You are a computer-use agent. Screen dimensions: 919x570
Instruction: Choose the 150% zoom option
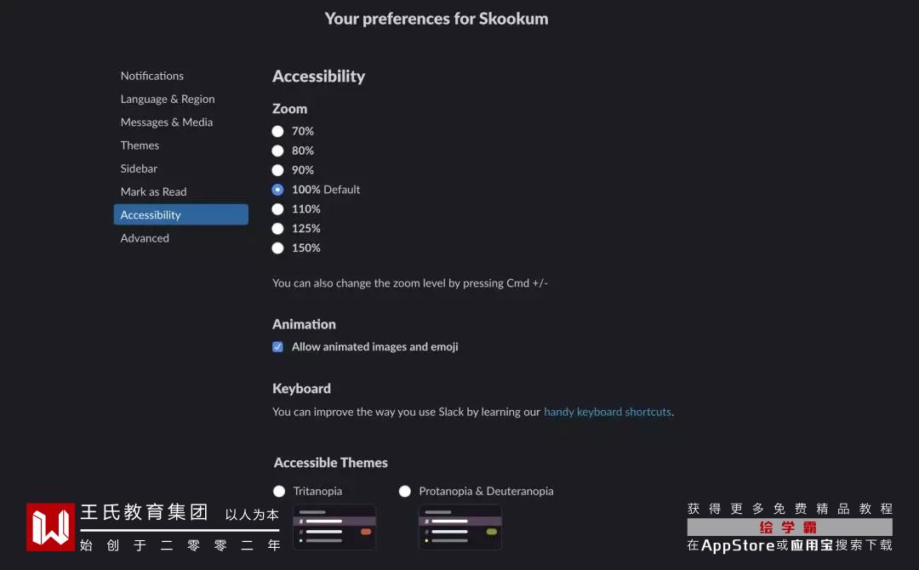coord(277,248)
